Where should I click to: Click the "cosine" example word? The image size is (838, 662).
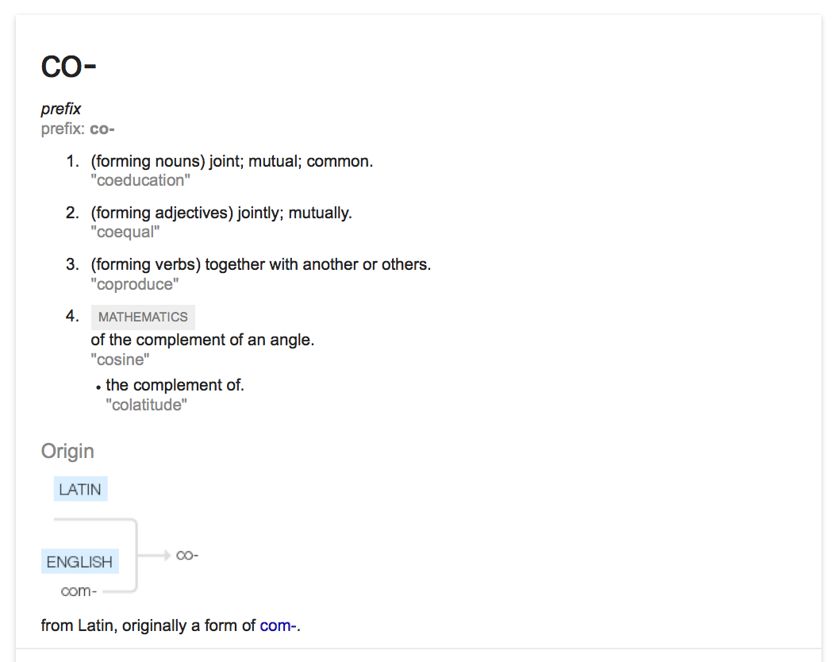pyautogui.click(x=120, y=360)
